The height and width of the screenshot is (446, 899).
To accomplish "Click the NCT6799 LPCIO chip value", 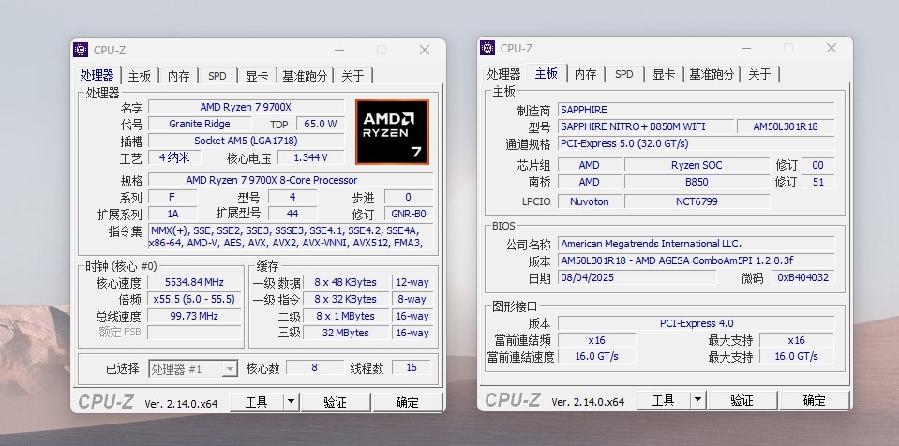I will [697, 201].
